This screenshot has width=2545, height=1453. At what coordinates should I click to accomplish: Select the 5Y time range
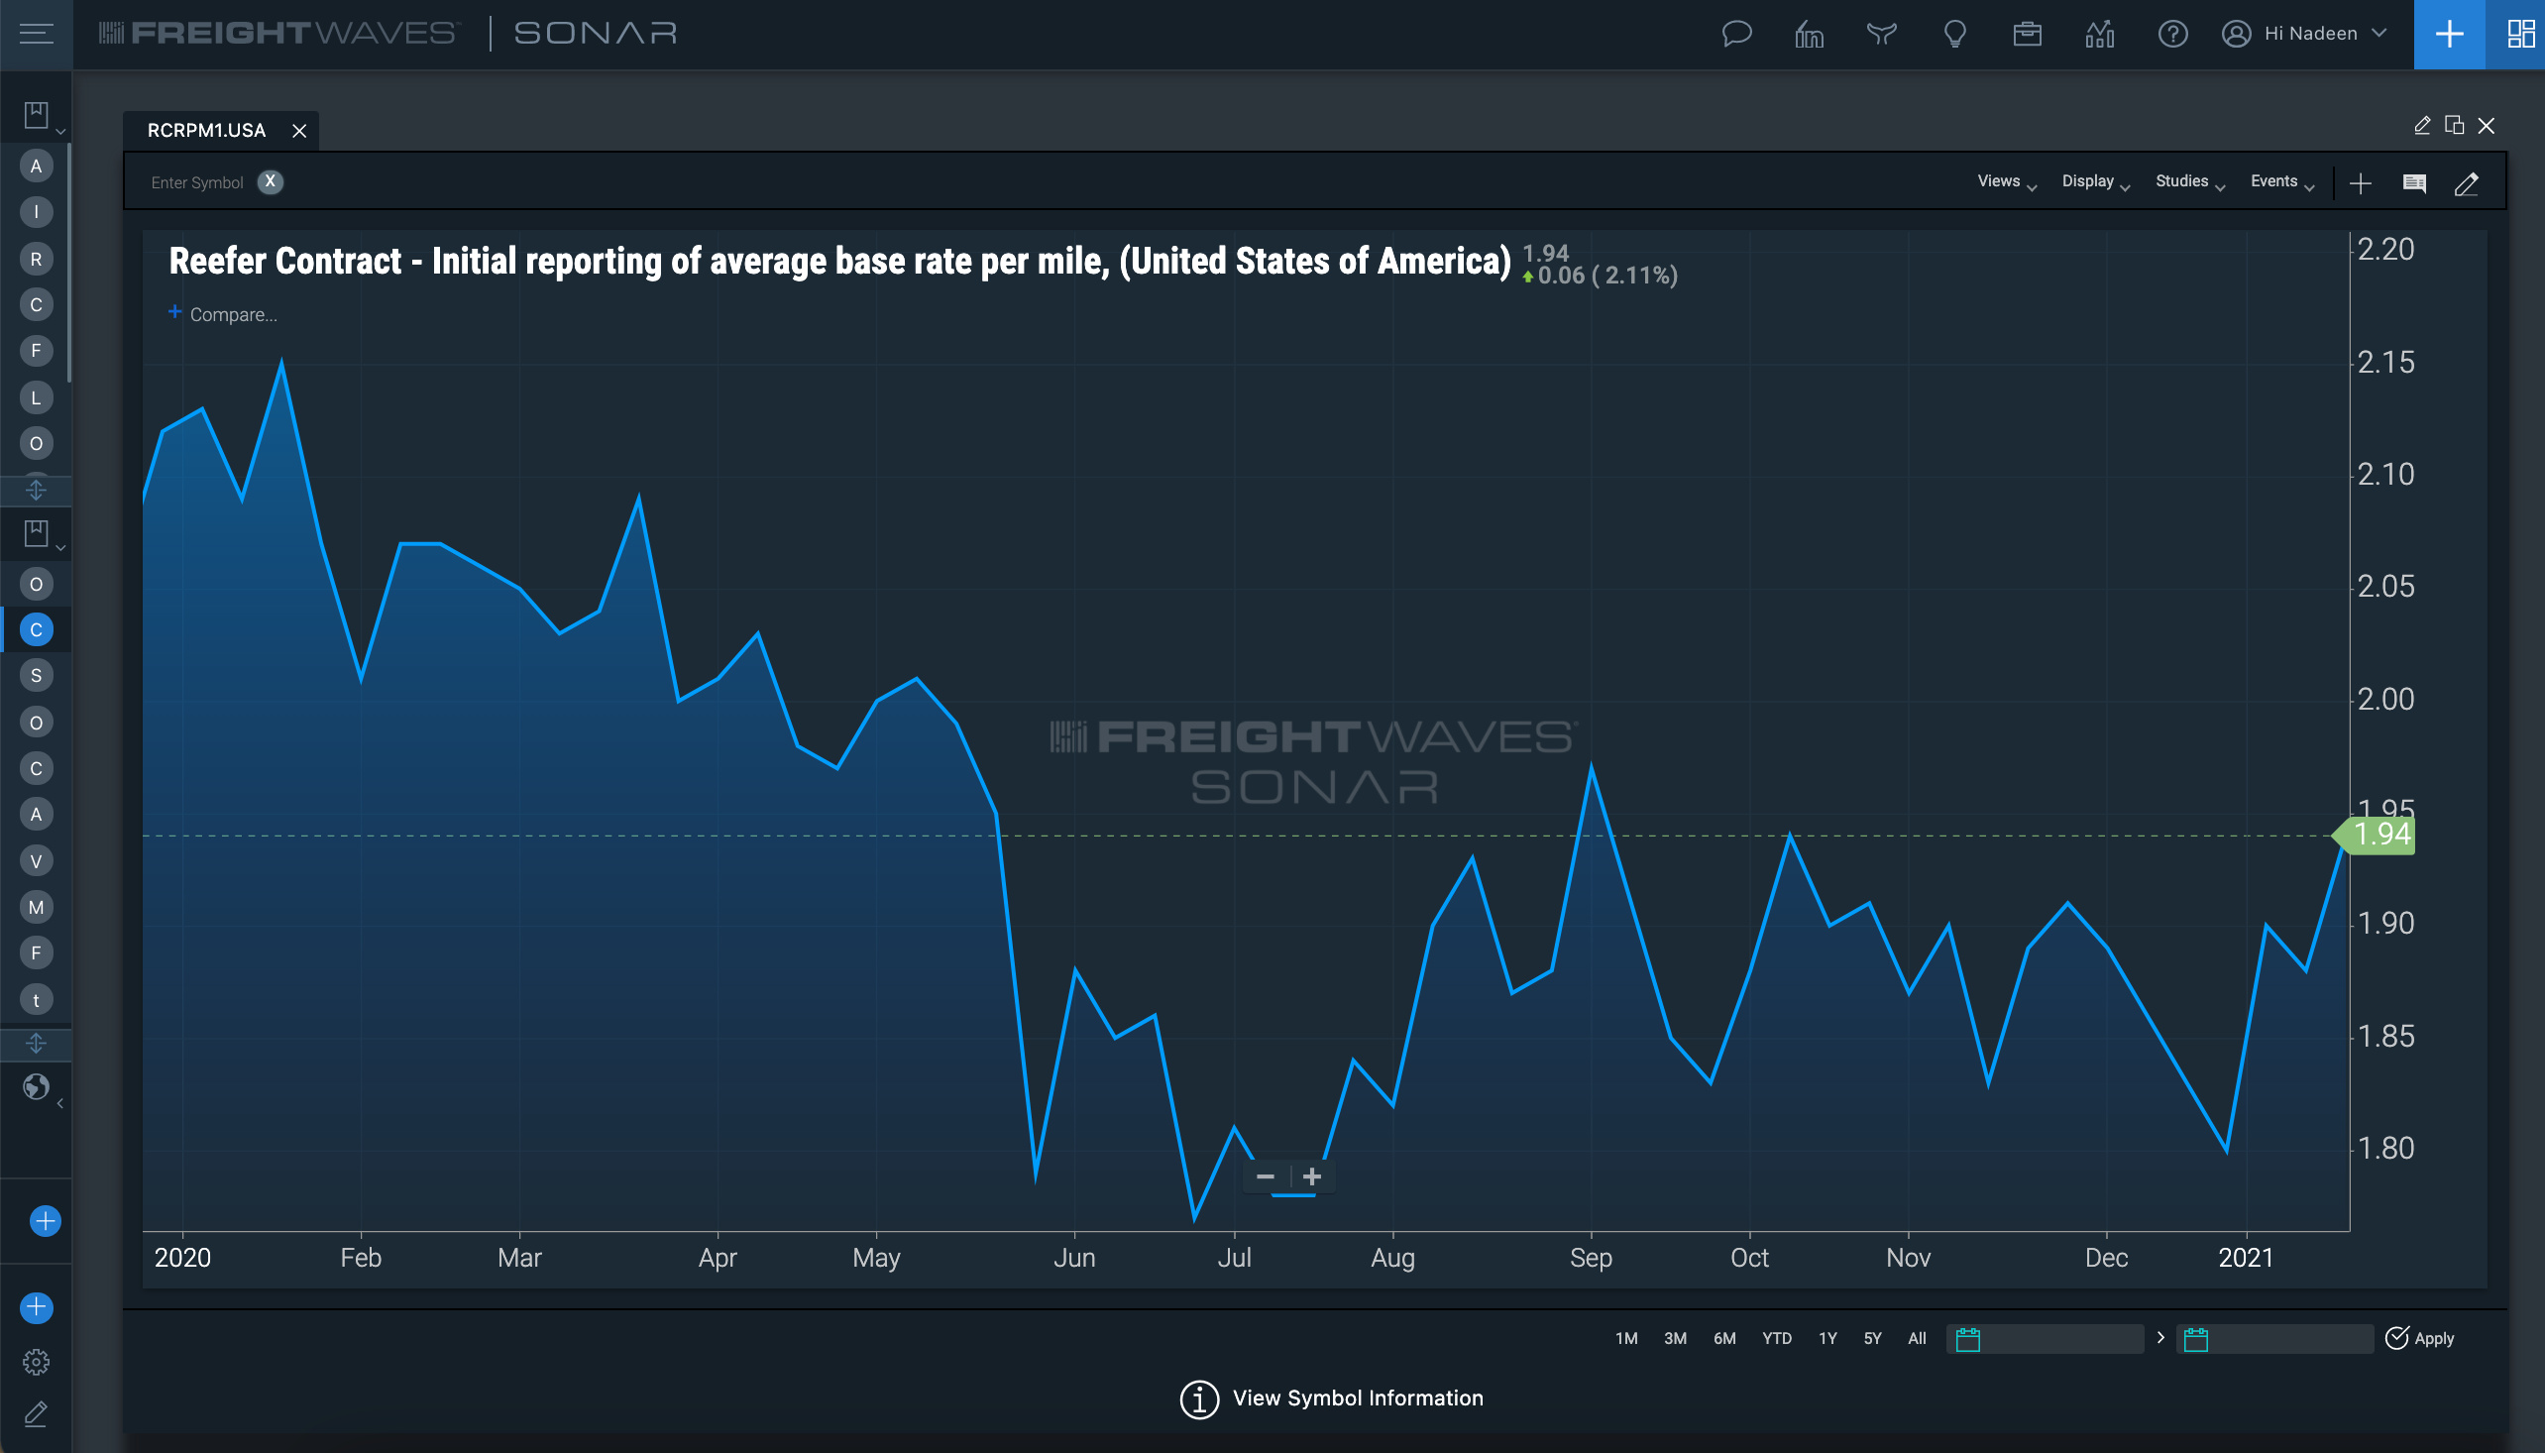[x=1872, y=1338]
